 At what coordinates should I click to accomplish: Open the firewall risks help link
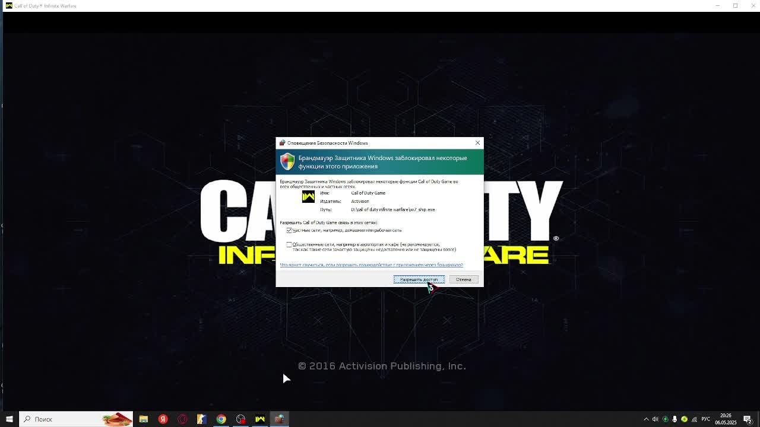[371, 265]
